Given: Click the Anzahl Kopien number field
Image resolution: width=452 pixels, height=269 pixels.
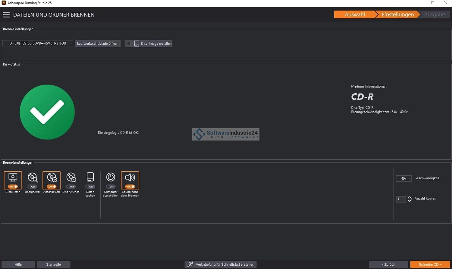Looking at the screenshot, I should pyautogui.click(x=400, y=199).
